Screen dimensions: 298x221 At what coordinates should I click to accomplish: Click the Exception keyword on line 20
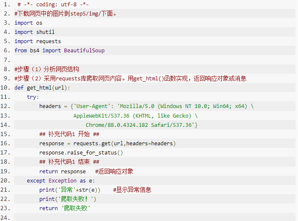62,180
